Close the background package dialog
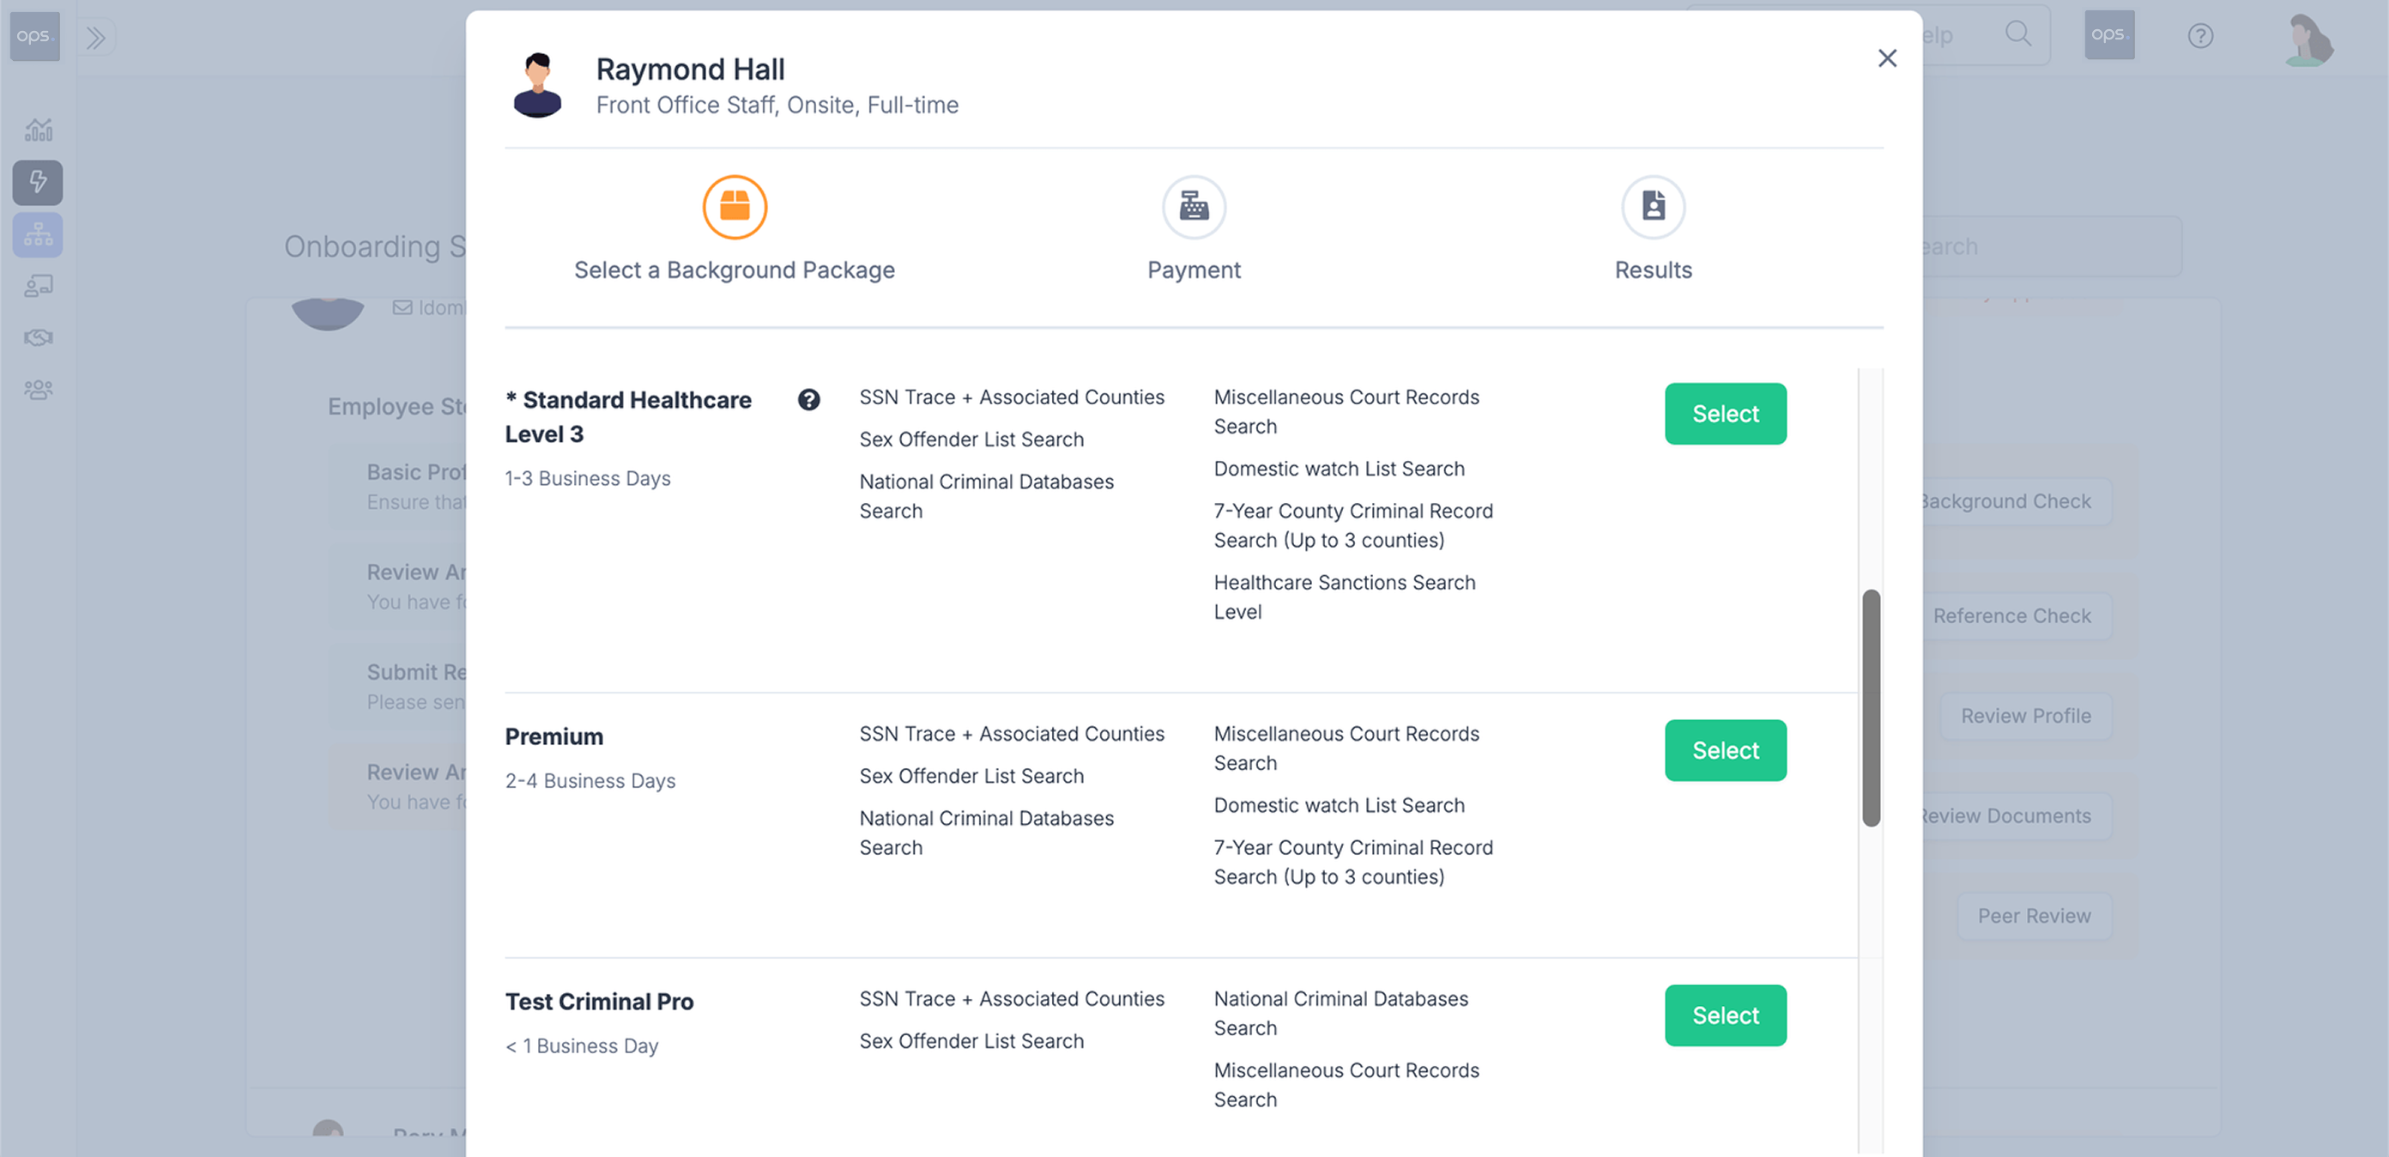The height and width of the screenshot is (1157, 2389). [1886, 58]
